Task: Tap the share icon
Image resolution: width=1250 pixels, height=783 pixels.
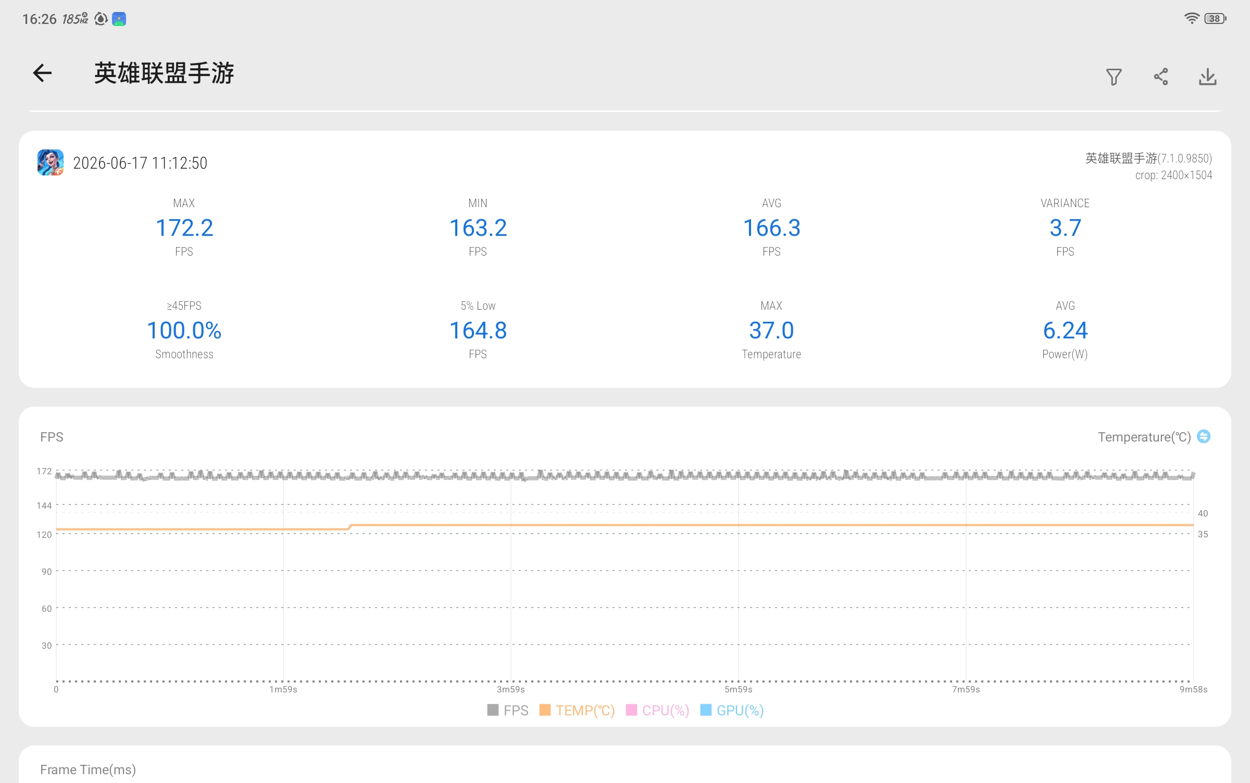Action: 1160,77
